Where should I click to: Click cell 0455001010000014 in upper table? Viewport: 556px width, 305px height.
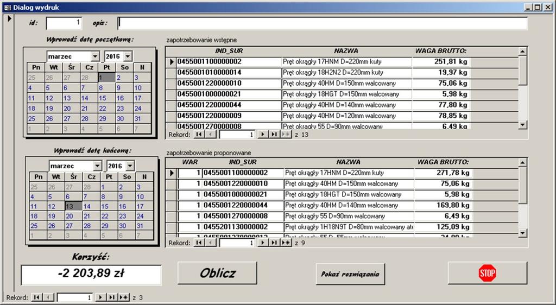(x=229, y=72)
